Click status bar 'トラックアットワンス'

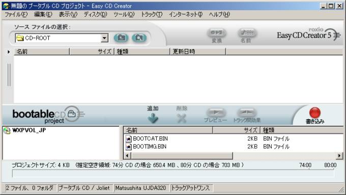(x=191, y=188)
